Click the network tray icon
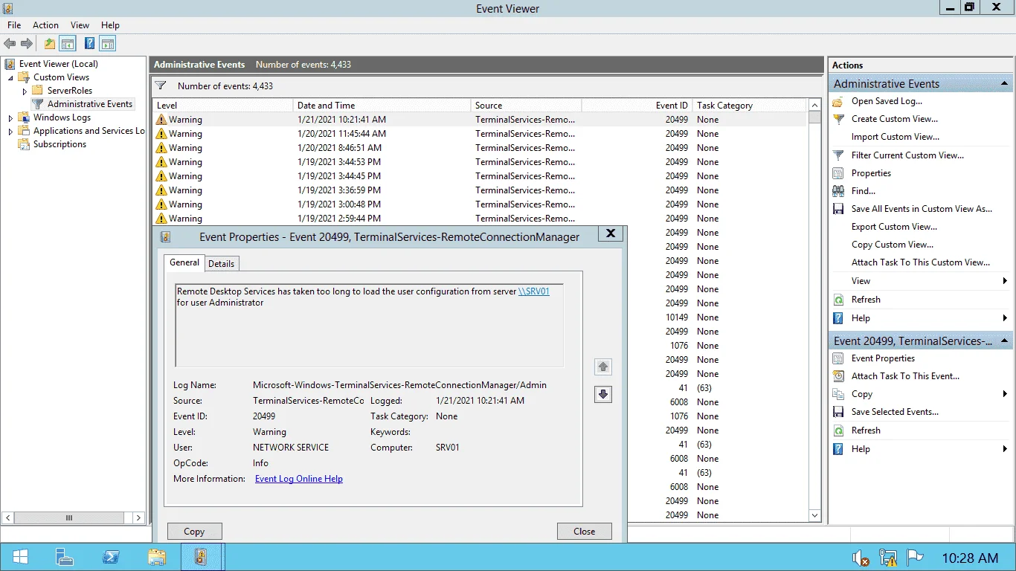This screenshot has height=571, width=1016. click(x=888, y=558)
